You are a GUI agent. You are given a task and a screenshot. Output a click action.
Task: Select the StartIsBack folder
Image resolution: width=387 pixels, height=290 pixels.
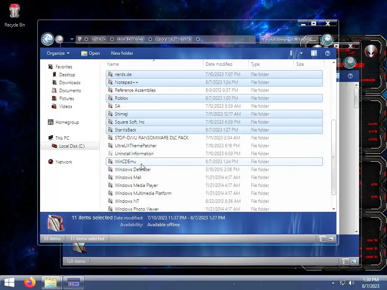point(214,130)
